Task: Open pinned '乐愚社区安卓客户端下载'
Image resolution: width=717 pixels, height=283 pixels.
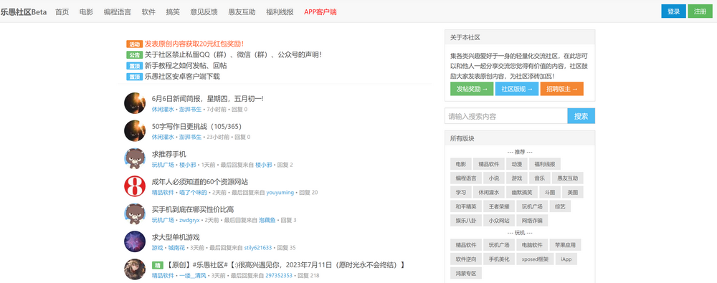Action: (x=182, y=77)
